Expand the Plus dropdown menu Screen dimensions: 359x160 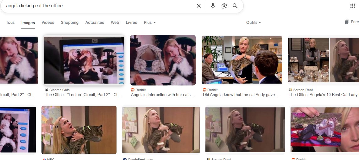click(x=150, y=22)
